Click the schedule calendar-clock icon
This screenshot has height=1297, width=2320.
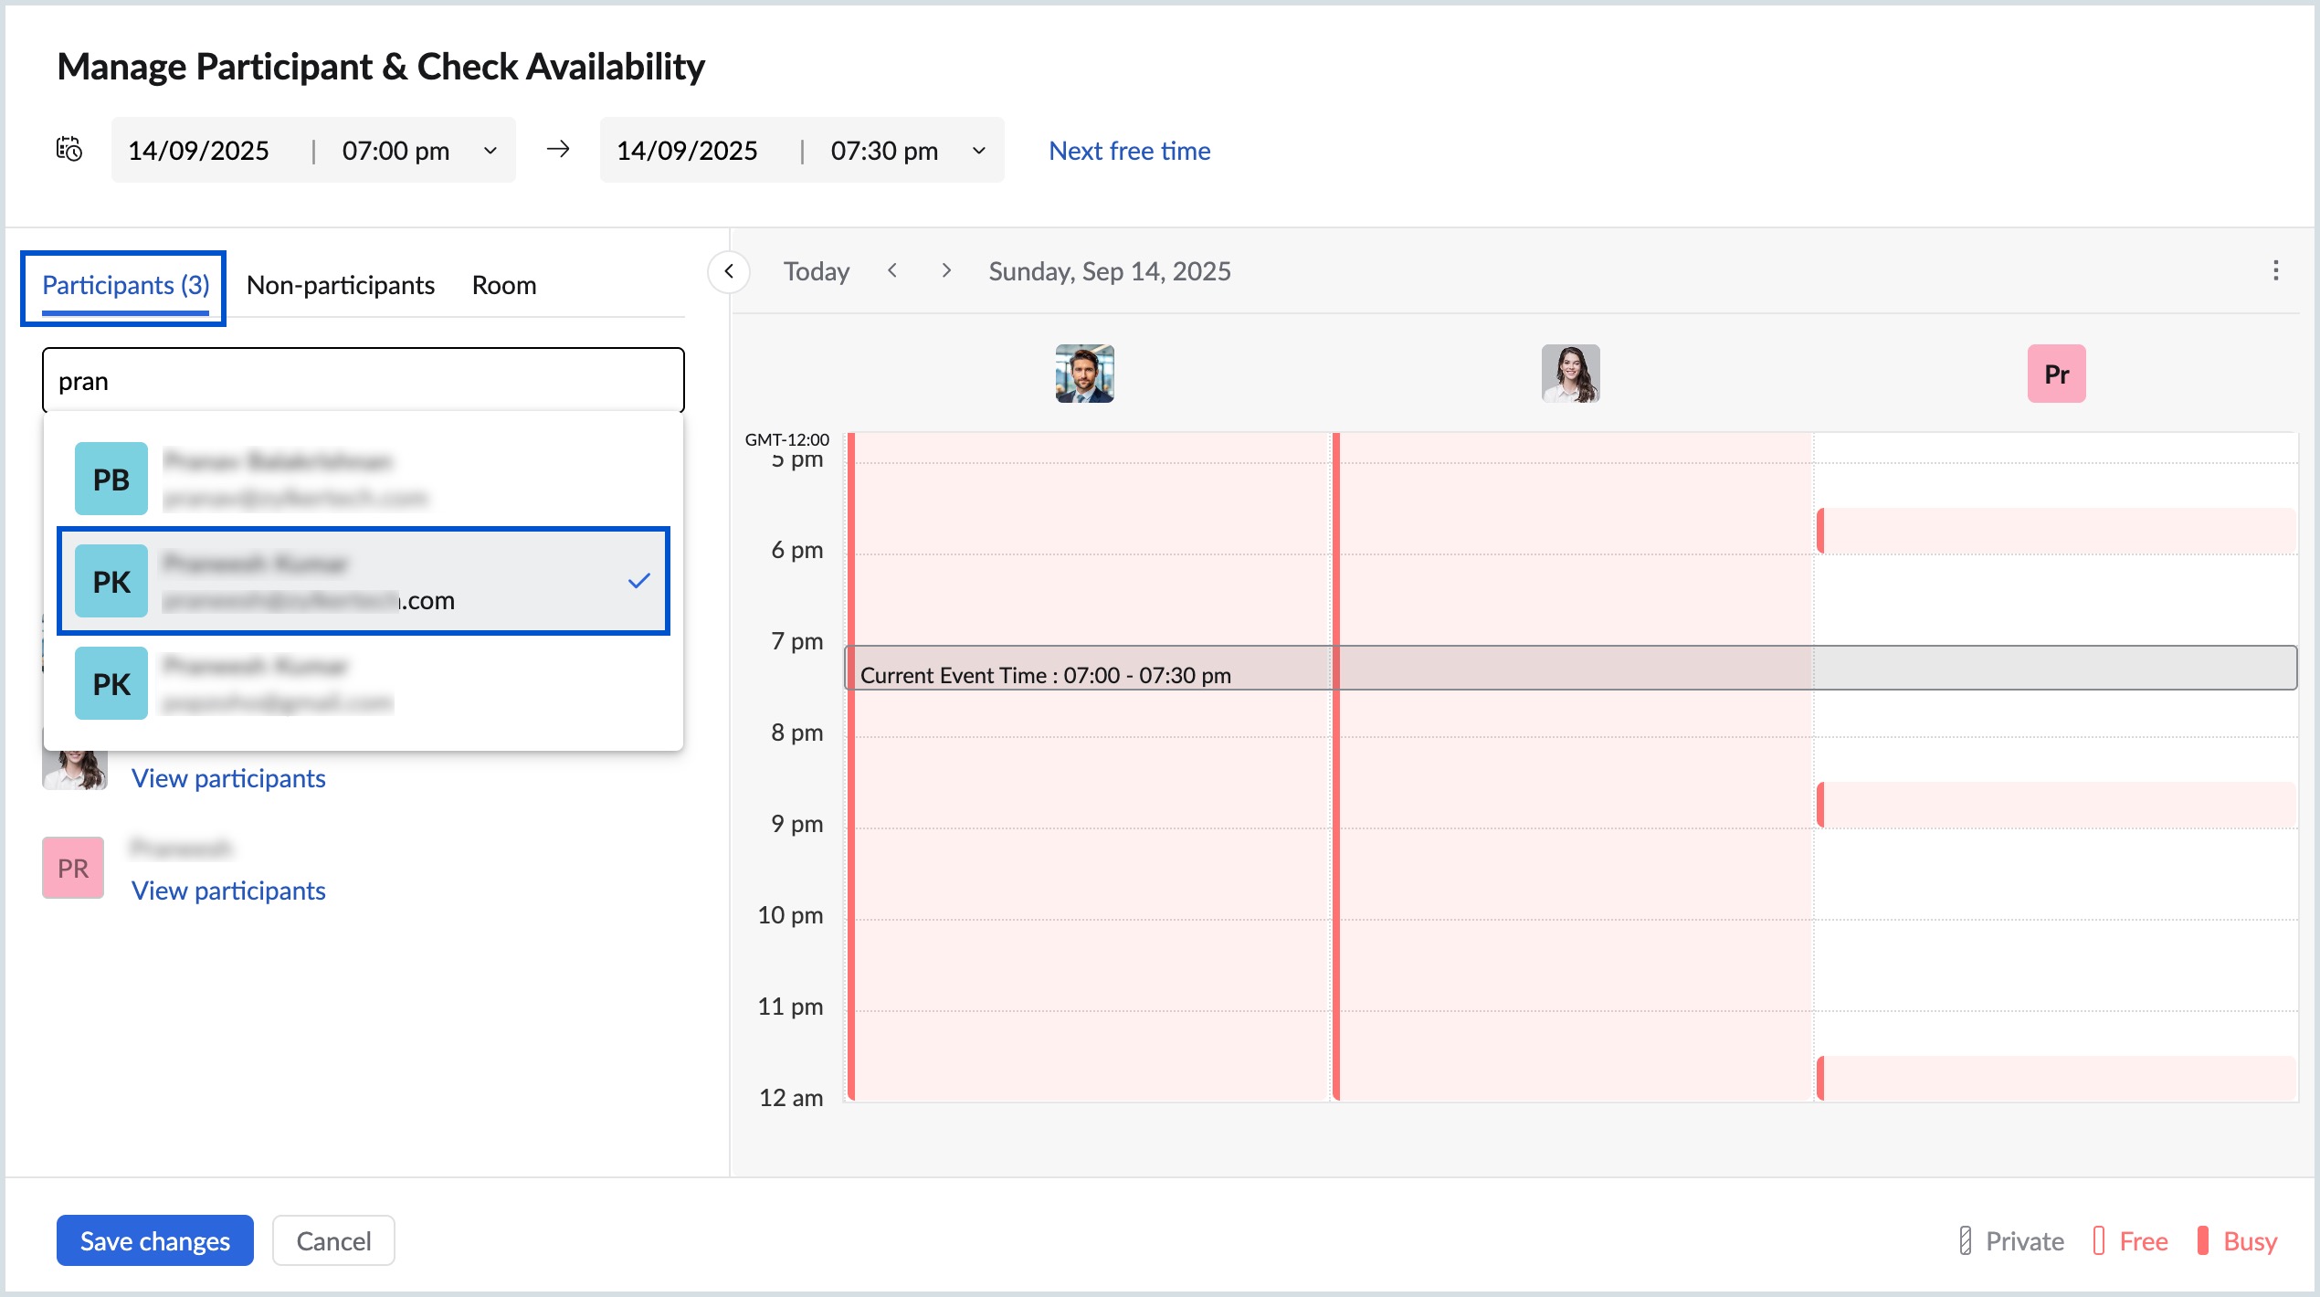69,149
